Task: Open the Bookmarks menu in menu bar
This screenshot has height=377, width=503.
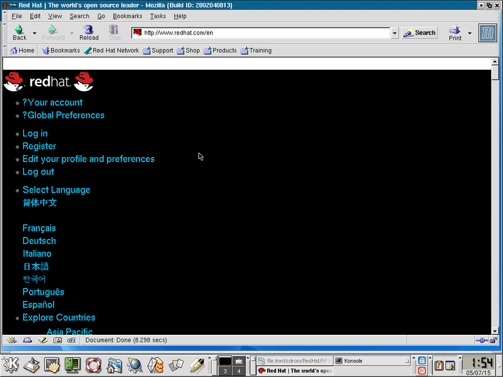Action: (x=128, y=16)
